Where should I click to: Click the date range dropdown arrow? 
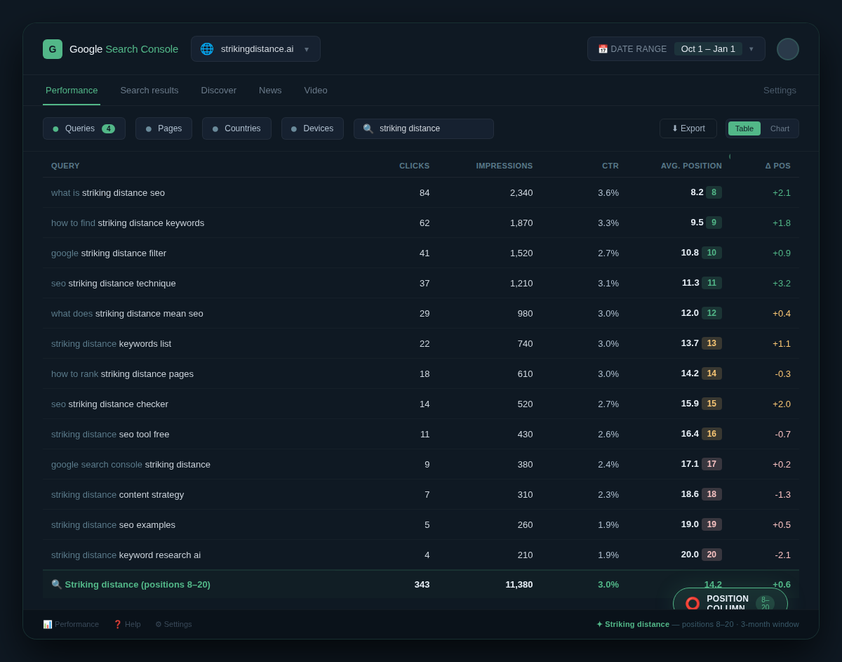point(751,49)
